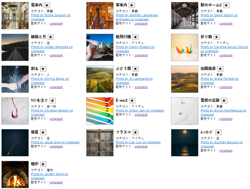The height and width of the screenshot is (189, 250).
Task: Open the 線路と月 thumbnail image
Action: click(15, 47)
